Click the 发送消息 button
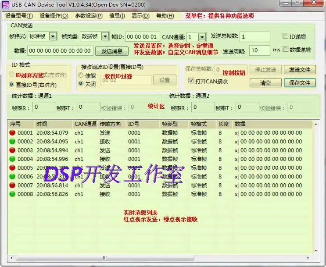Screen dimensions: 326x267 (112, 51)
